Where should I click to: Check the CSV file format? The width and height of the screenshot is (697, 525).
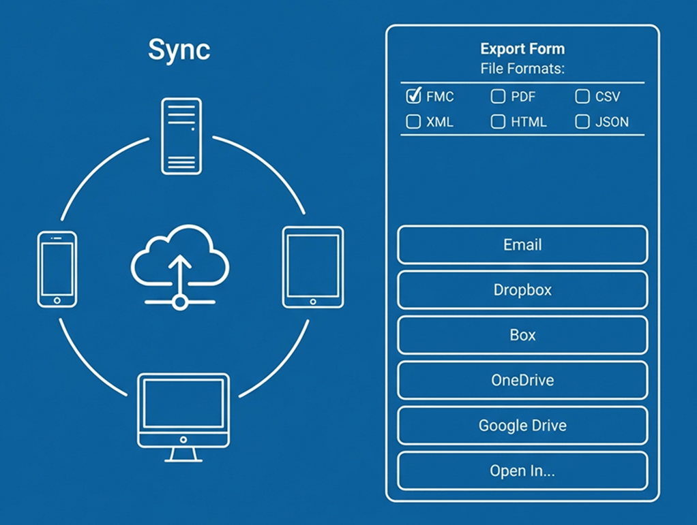click(x=582, y=97)
